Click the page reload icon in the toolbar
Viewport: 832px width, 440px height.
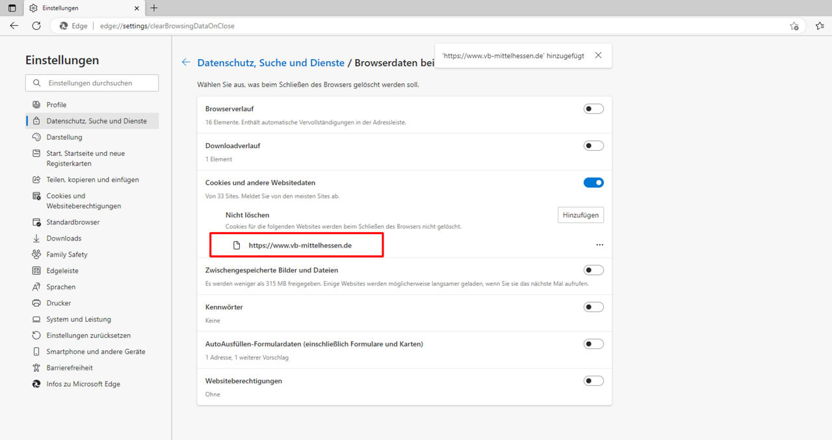pyautogui.click(x=36, y=25)
